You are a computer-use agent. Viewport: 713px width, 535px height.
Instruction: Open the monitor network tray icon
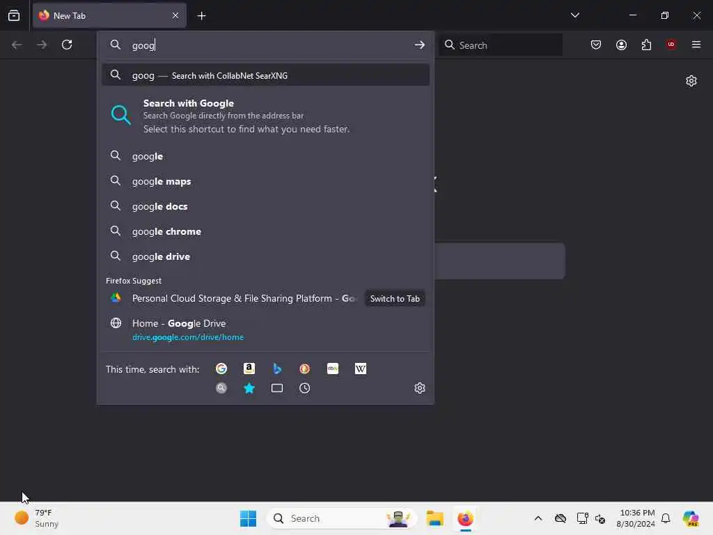click(x=582, y=518)
